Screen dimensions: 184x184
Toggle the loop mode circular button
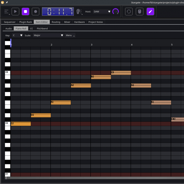tap(129, 11)
